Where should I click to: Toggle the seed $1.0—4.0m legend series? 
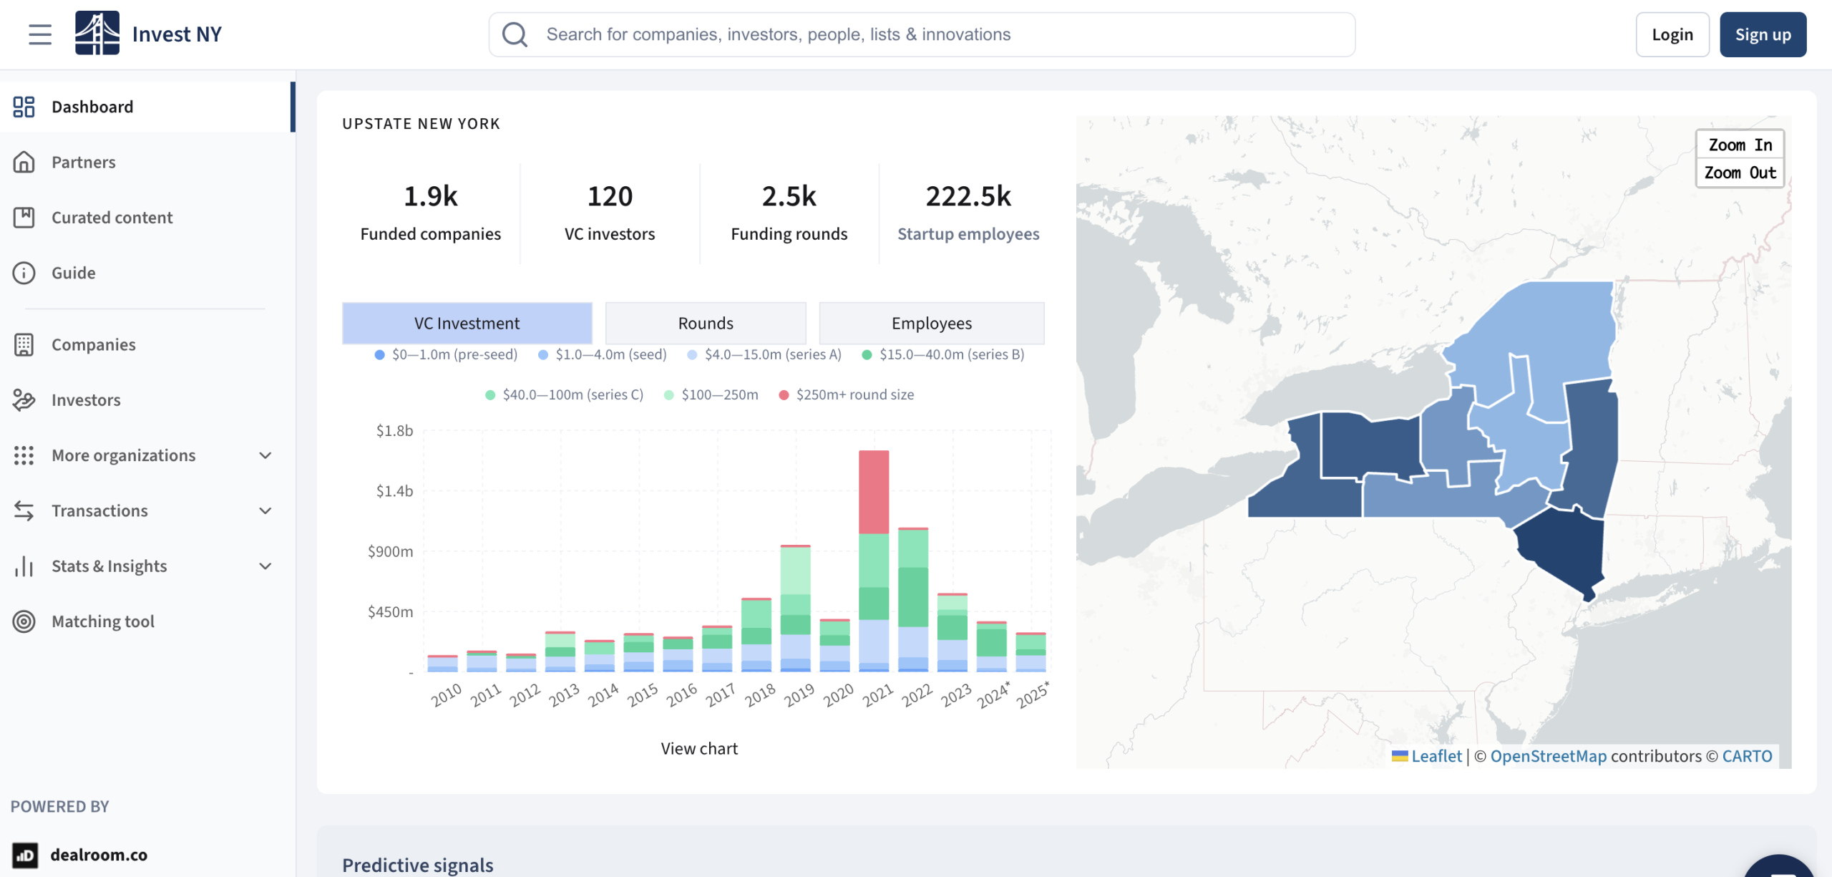[603, 354]
